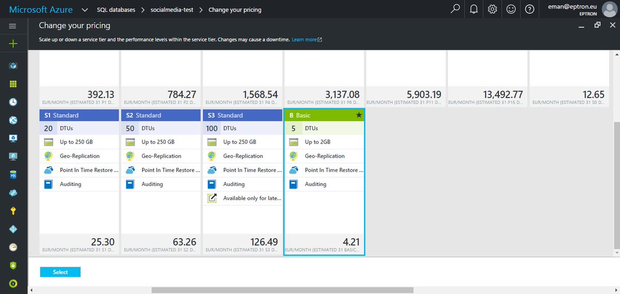Open the breadcrumb dropdown chevron after Microsoft Azure

(85, 10)
